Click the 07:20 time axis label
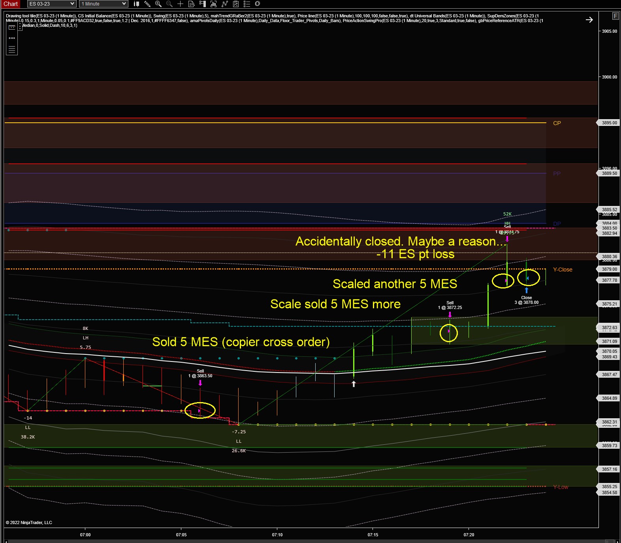The width and height of the screenshot is (621, 543). coord(469,535)
